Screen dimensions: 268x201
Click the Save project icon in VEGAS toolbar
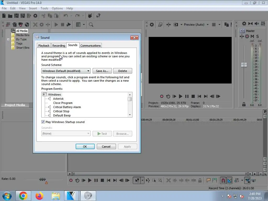tap(16, 16)
